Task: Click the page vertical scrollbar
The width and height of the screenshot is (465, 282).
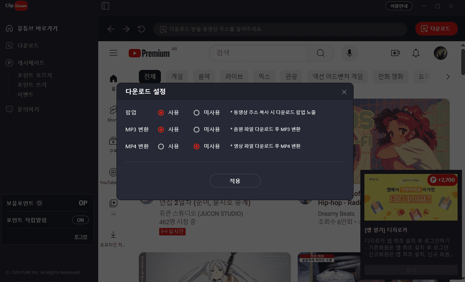Action: point(463,62)
